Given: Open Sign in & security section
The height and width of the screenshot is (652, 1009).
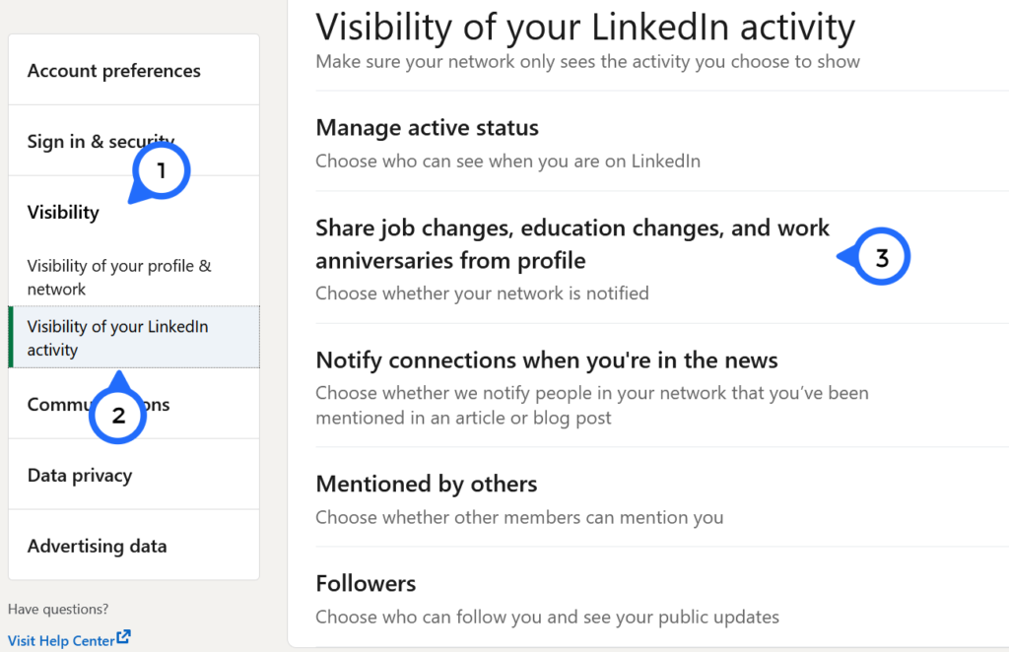Looking at the screenshot, I should point(134,141).
